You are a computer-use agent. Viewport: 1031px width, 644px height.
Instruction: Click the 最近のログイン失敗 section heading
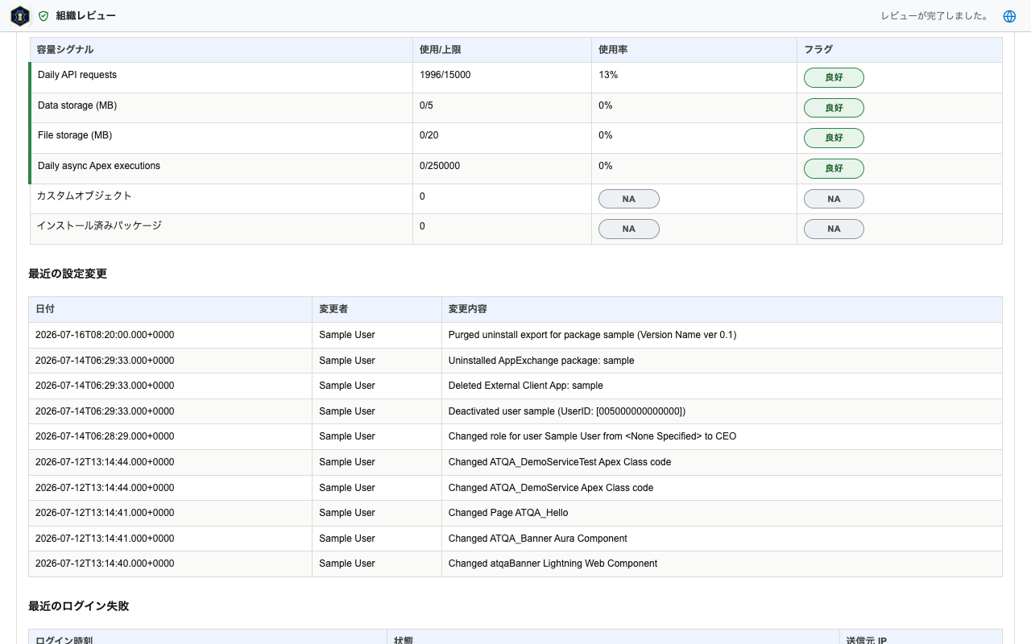point(79,606)
